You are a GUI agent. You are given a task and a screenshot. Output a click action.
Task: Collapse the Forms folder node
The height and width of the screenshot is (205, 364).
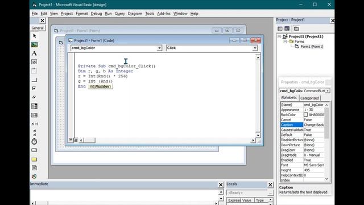point(285,42)
